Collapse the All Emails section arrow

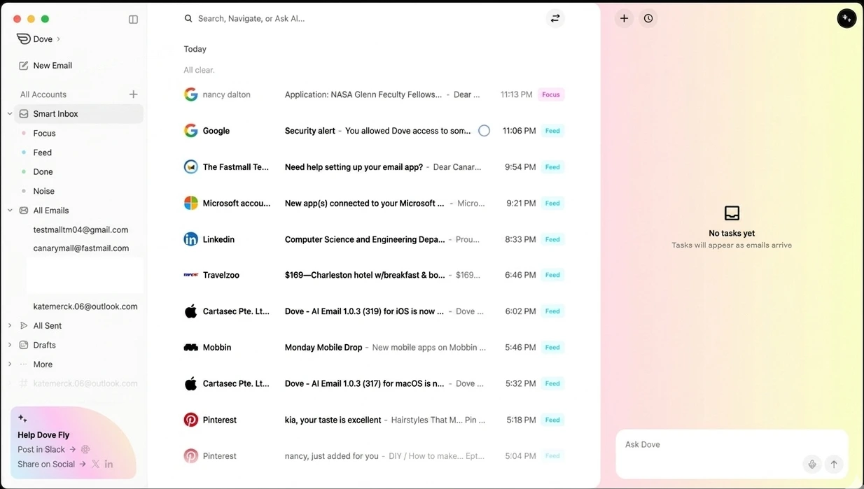click(x=10, y=211)
